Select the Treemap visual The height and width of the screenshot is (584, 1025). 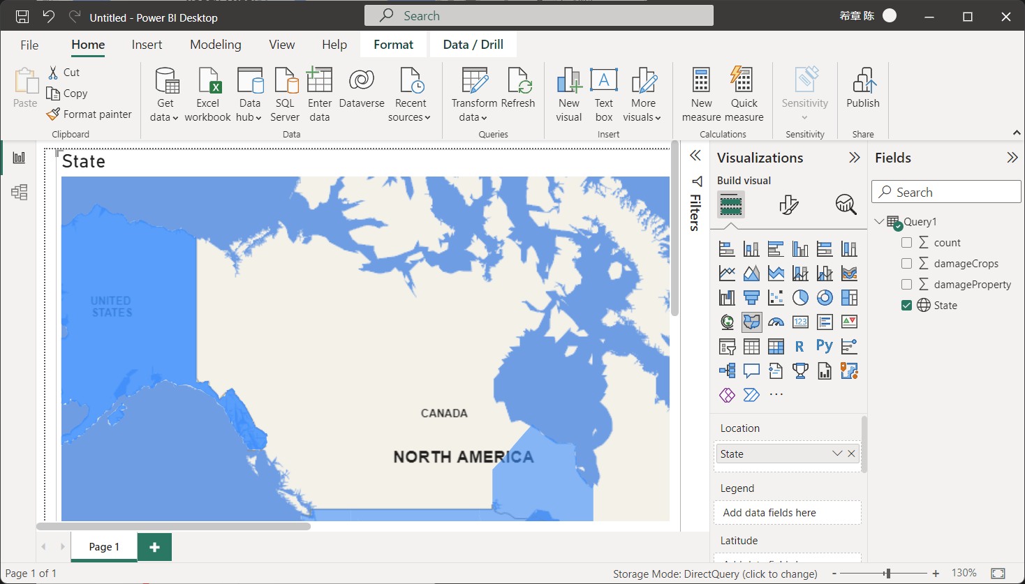pyautogui.click(x=849, y=298)
